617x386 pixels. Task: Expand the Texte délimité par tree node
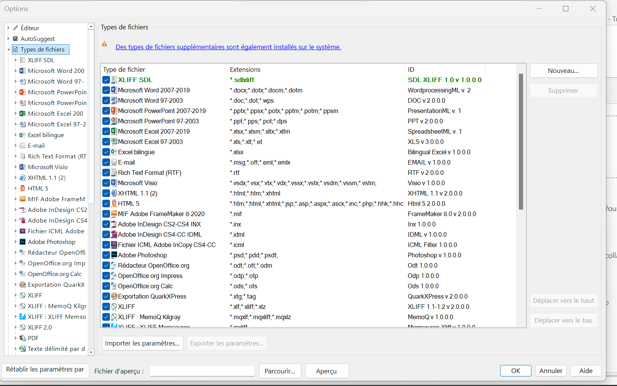click(16, 349)
